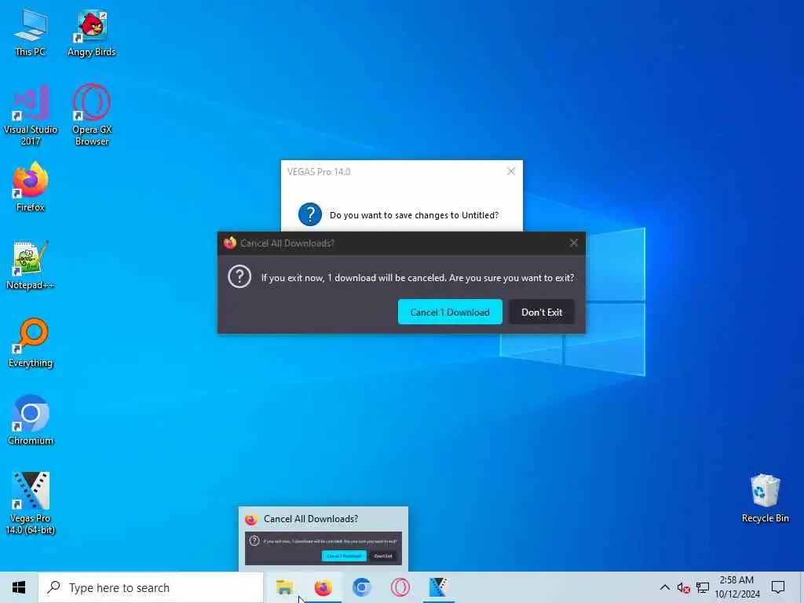
Task: Launch Opera GX Browser desktop shortcut
Action: click(92, 115)
